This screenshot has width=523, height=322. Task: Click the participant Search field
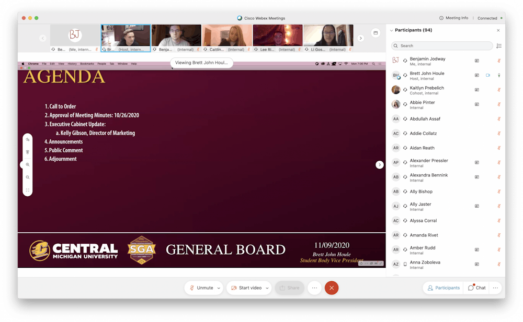442,46
